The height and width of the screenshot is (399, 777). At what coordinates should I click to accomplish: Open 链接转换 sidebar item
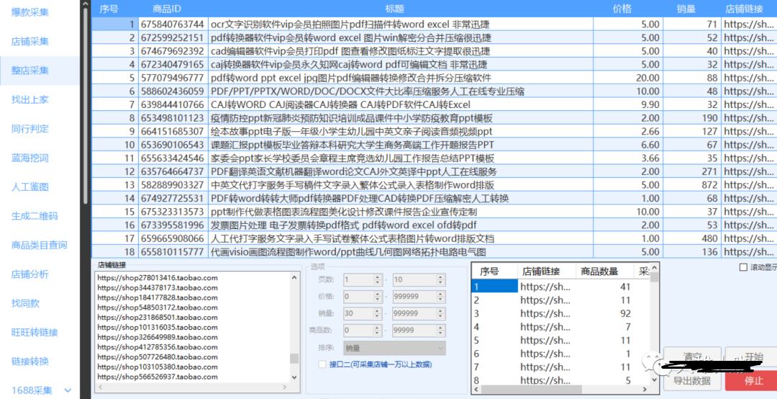tap(30, 362)
